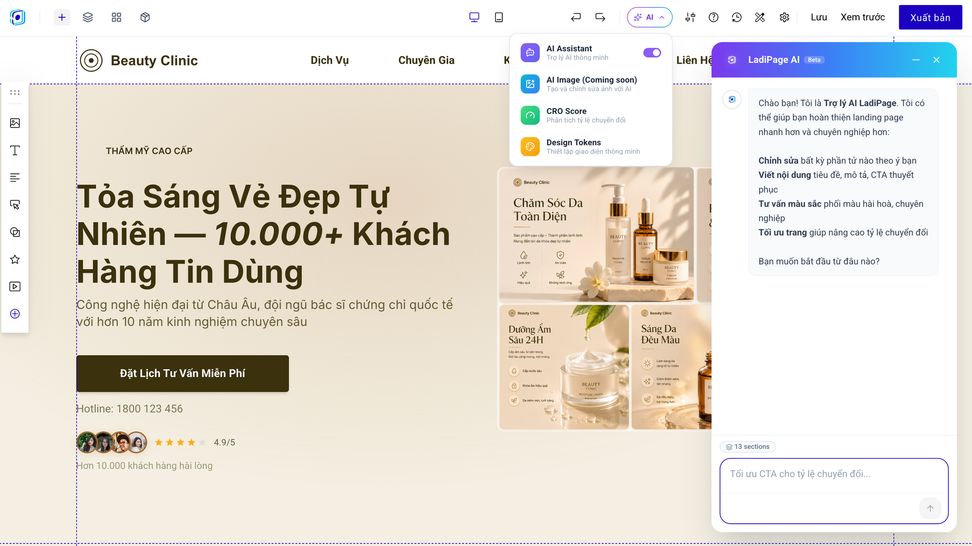This screenshot has height=546, width=972.
Task: Open the design tools crossed-ruler icon
Action: (x=760, y=17)
